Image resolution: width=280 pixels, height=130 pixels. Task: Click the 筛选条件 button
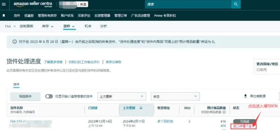(x=25, y=96)
